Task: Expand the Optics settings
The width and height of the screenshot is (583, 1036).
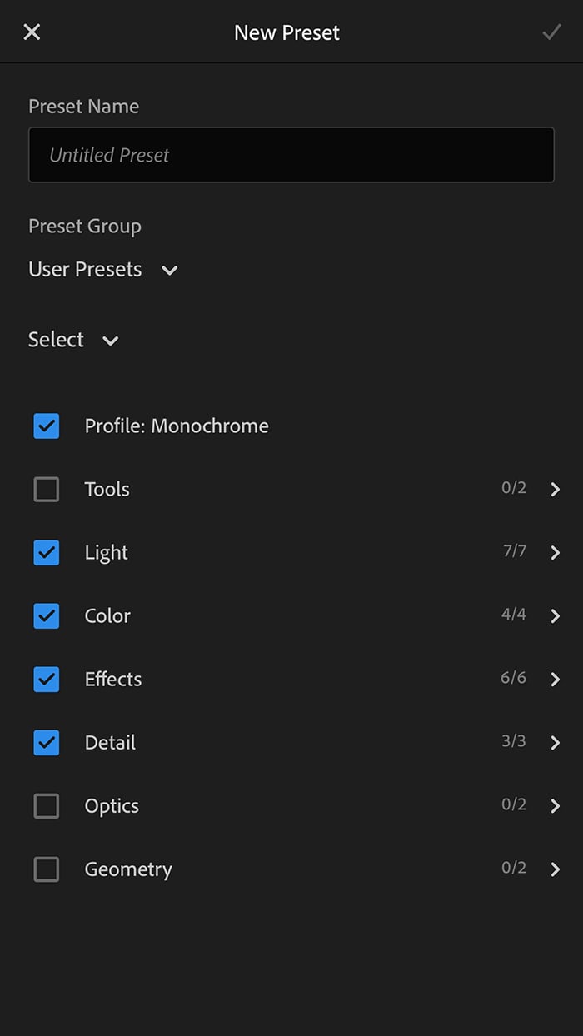Action: 555,805
